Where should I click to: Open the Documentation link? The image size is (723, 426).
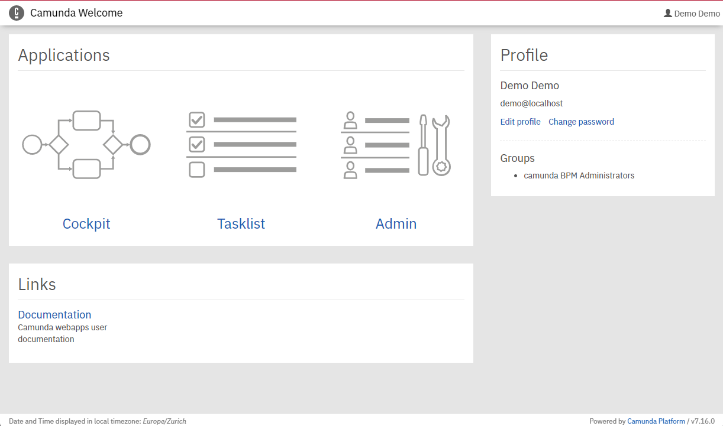(54, 315)
